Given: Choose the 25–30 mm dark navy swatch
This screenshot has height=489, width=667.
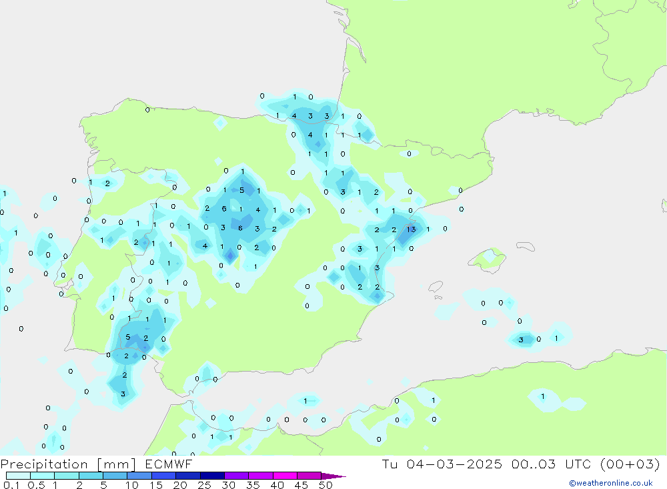Looking at the screenshot, I should coord(212,476).
